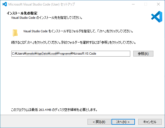165x128 pixels.
Task: Click the instruction text beside folder icon
Action: [x=78, y=31]
